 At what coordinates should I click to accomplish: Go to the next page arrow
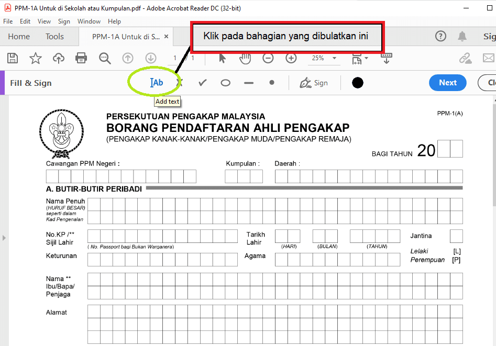point(151,58)
